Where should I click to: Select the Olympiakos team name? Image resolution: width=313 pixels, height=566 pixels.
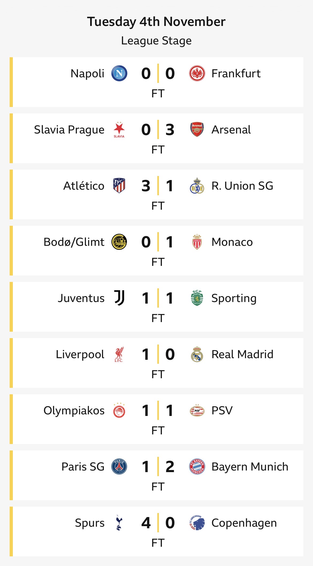point(74,410)
